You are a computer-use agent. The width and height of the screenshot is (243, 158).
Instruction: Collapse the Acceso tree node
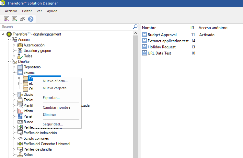pyautogui.click(x=8, y=40)
